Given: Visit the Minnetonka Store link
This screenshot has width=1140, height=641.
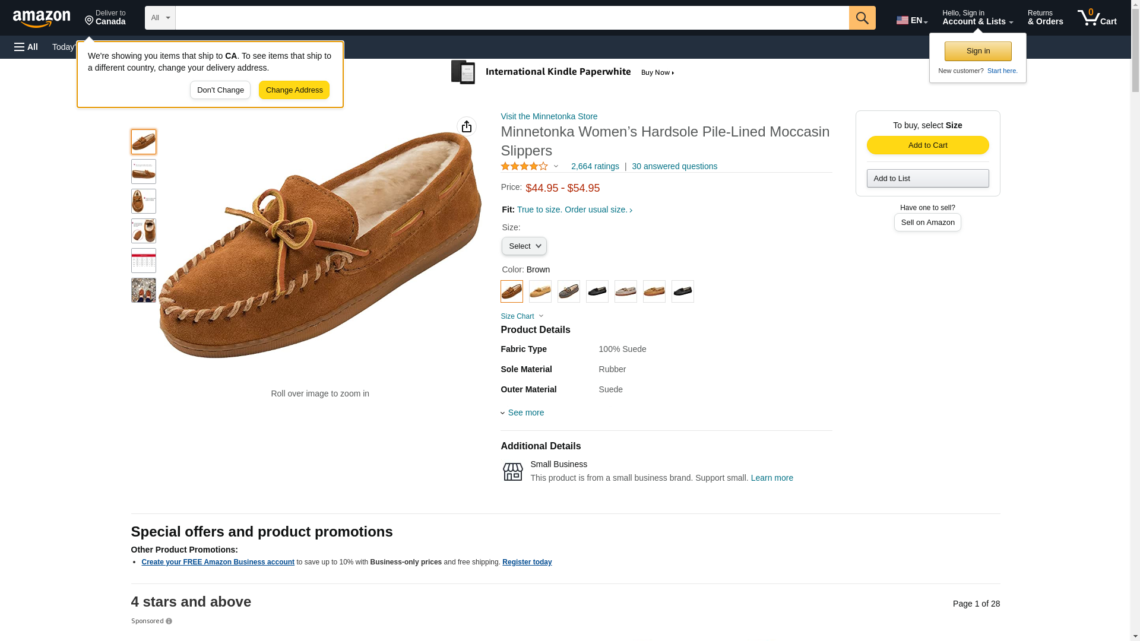Looking at the screenshot, I should [549, 116].
